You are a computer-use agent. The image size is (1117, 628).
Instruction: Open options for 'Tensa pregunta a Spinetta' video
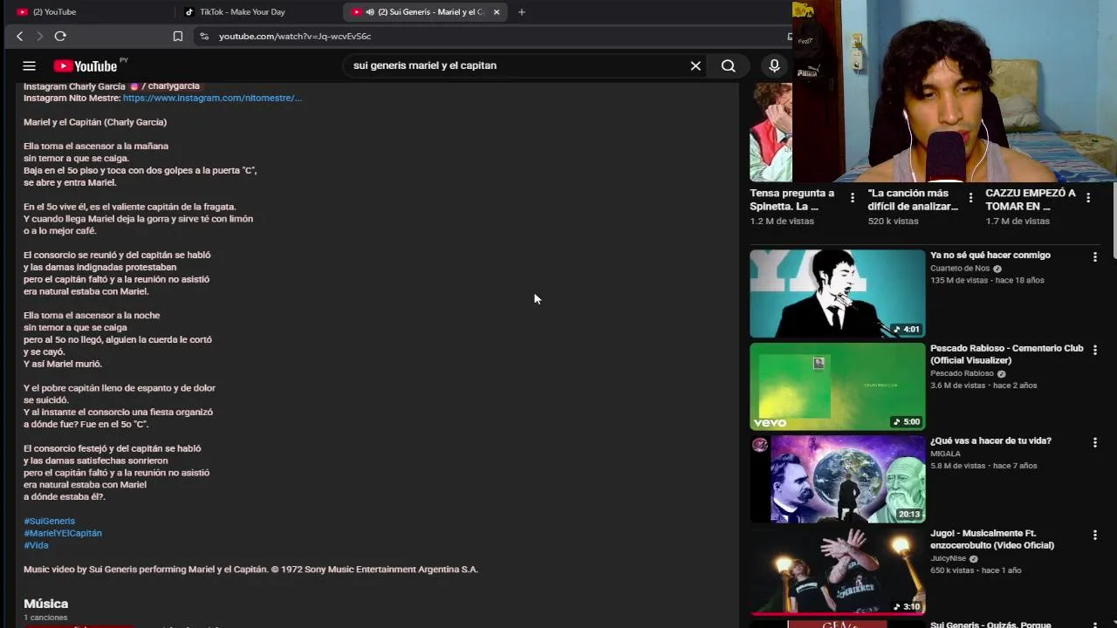coord(853,198)
